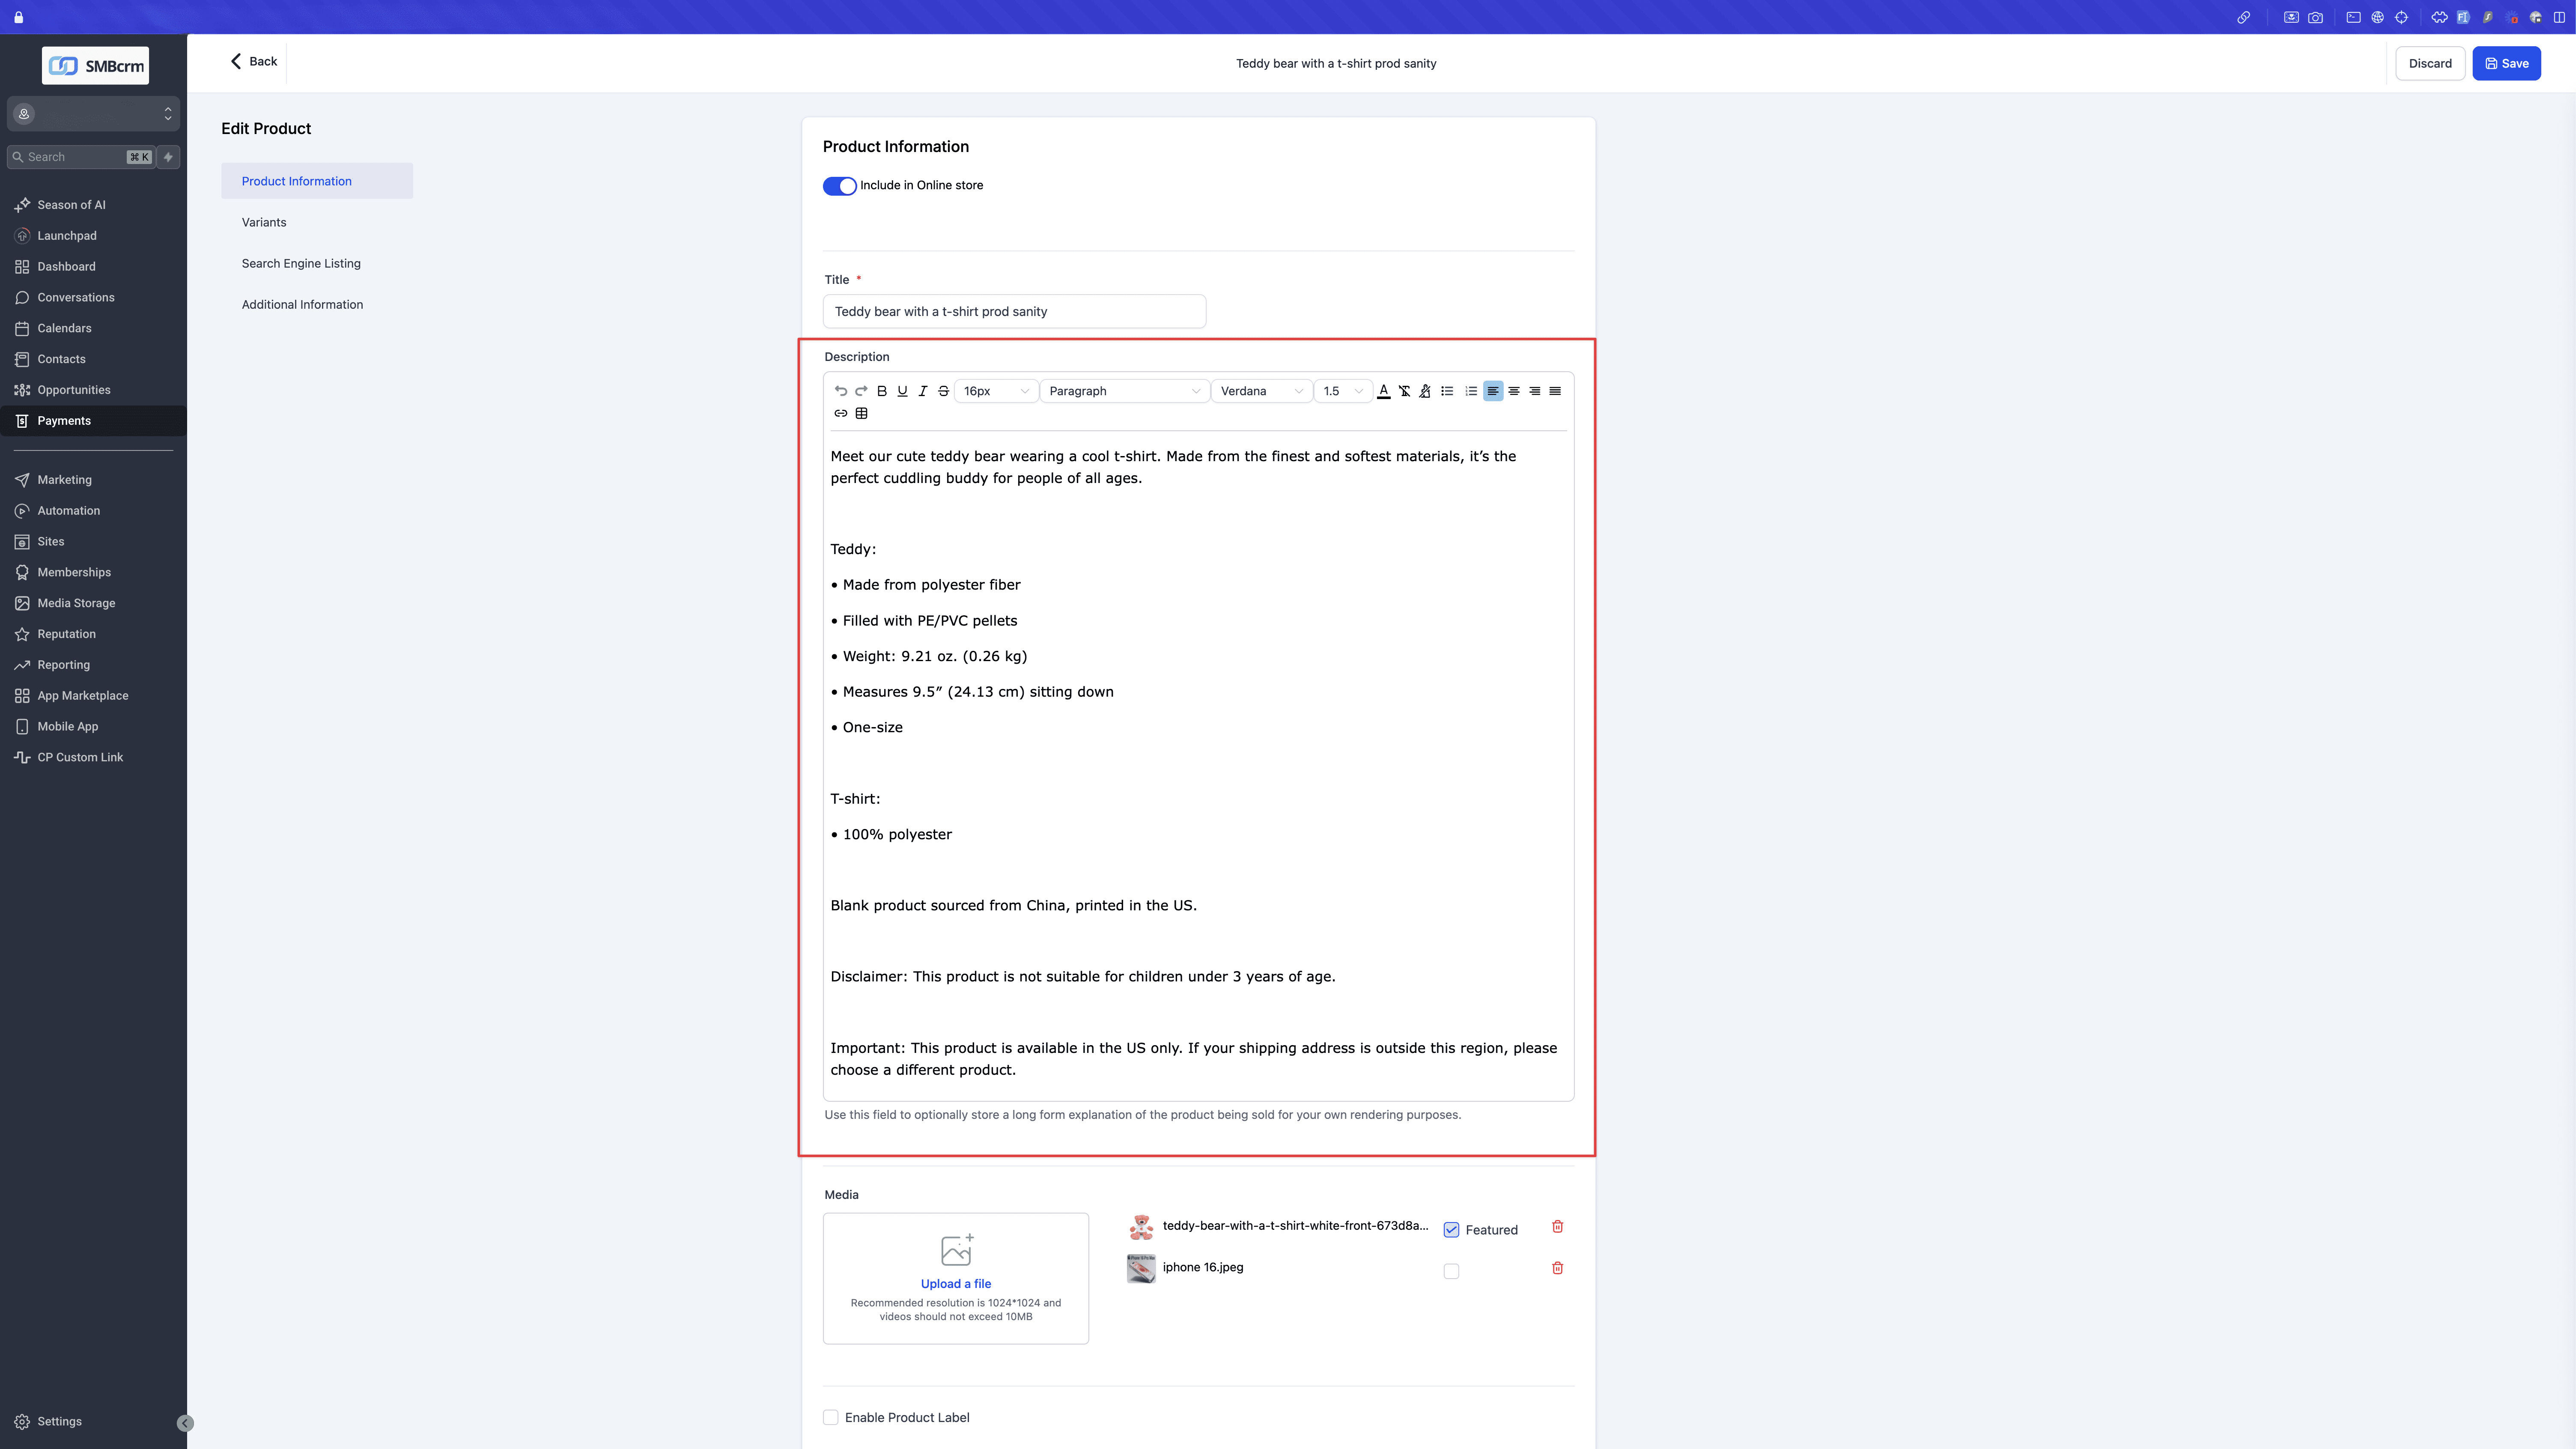Center align description text
The height and width of the screenshot is (1449, 2576).
tap(1514, 391)
